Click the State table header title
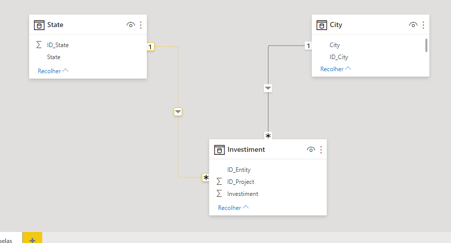Image resolution: width=451 pixels, height=243 pixels. point(55,25)
